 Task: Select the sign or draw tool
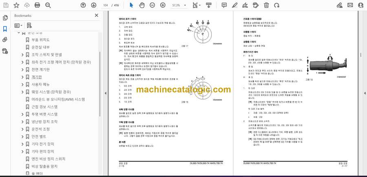[245, 5]
